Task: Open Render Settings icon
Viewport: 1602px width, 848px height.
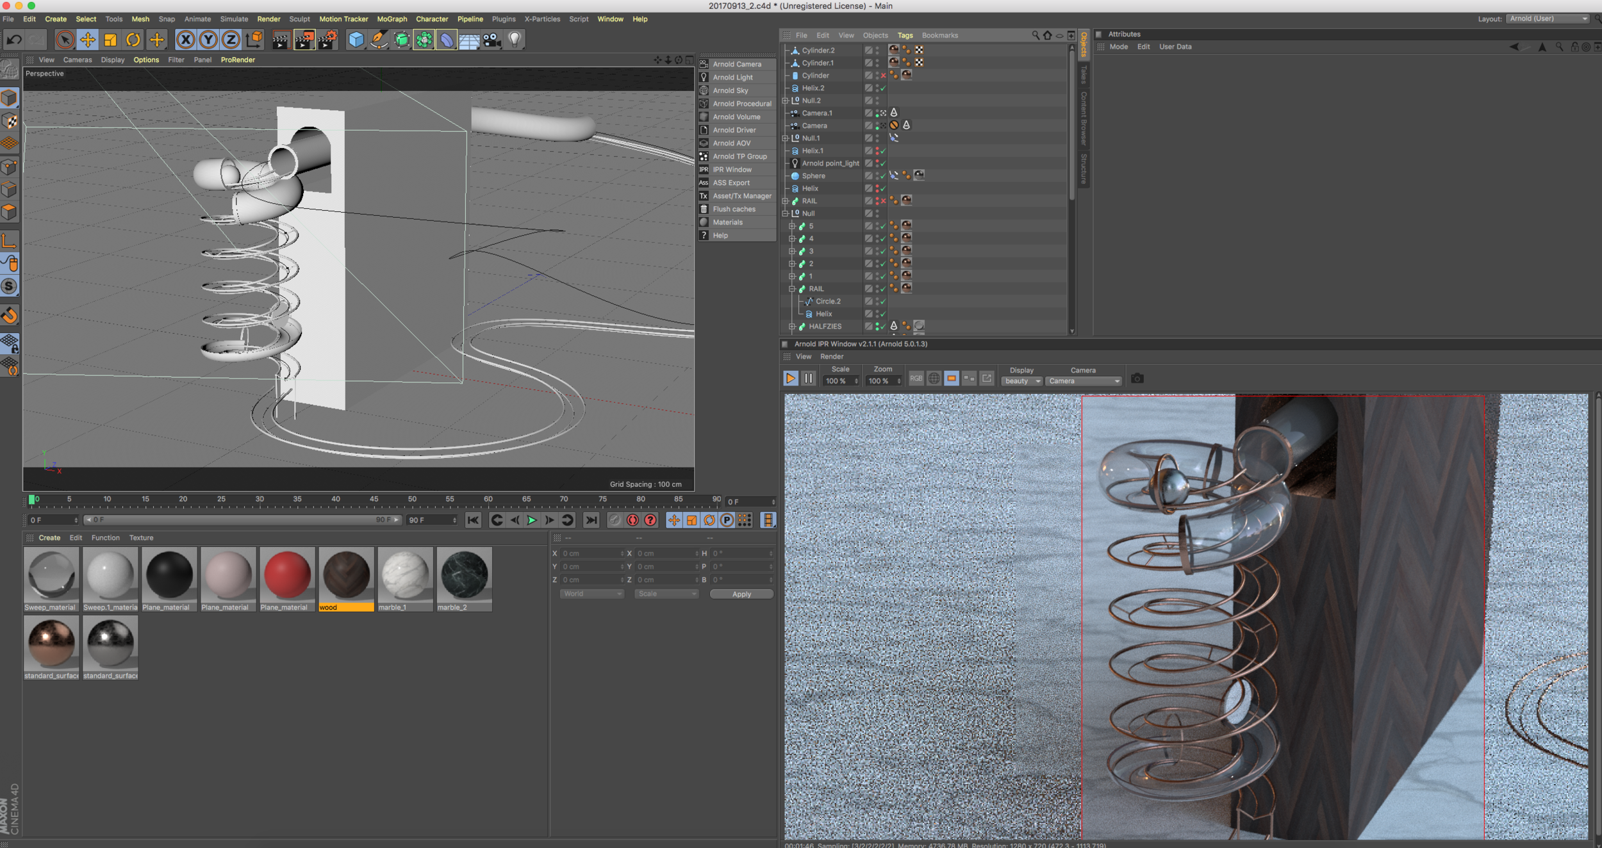Action: coord(327,40)
